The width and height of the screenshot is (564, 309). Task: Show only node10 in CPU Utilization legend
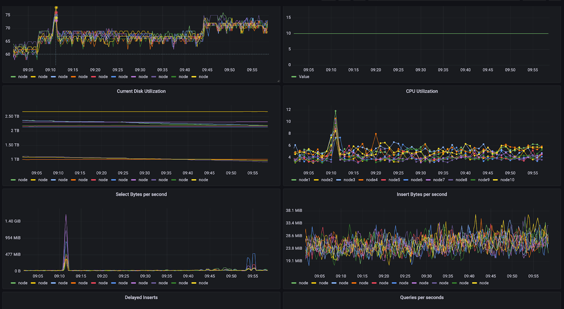(x=507, y=180)
